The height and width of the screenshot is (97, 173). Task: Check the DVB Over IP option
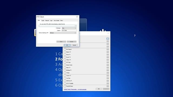(65, 81)
